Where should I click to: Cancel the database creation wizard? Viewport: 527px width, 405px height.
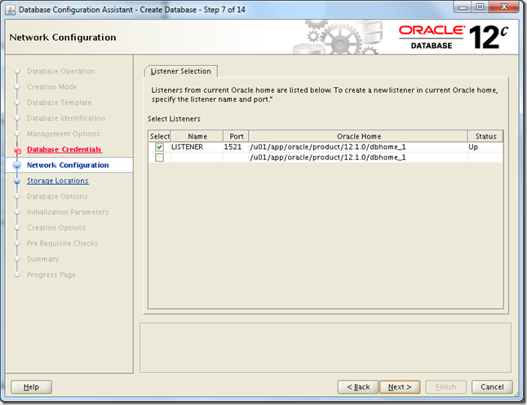[x=492, y=387]
